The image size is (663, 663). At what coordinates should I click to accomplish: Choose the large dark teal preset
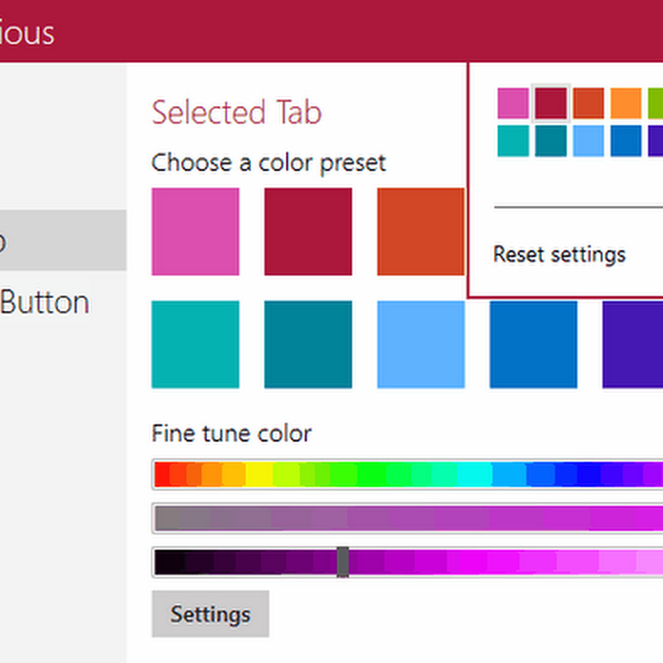(x=308, y=344)
